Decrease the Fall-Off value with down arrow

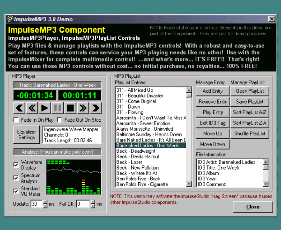click(x=93, y=206)
